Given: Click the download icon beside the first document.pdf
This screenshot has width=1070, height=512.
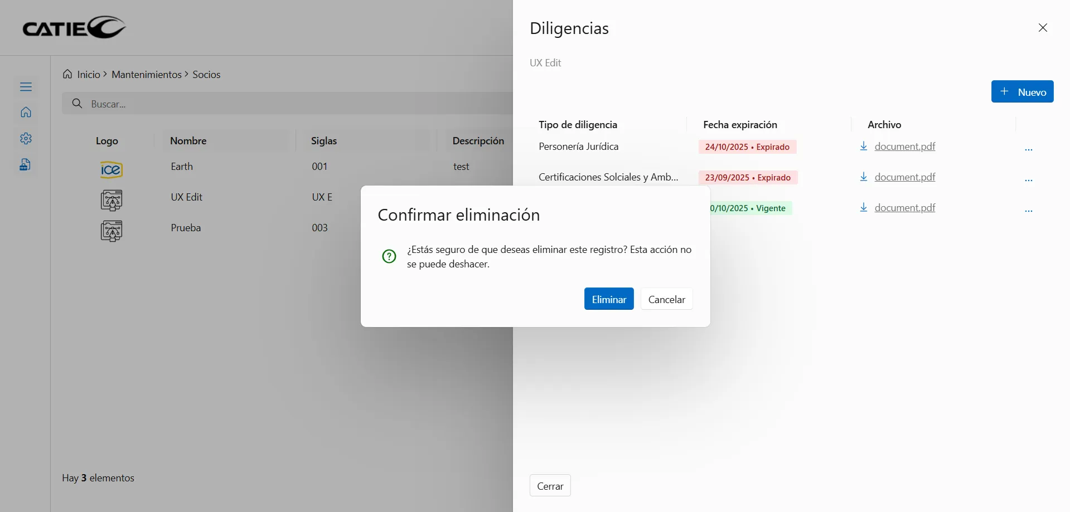Looking at the screenshot, I should click(x=864, y=146).
